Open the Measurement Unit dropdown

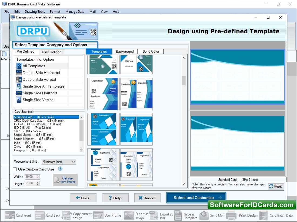[59, 162]
